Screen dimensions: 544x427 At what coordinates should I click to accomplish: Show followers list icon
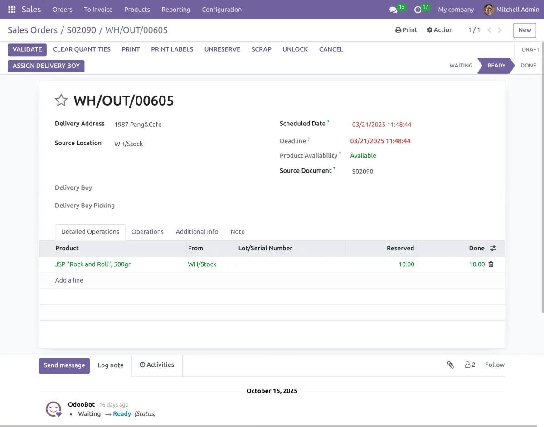point(470,365)
